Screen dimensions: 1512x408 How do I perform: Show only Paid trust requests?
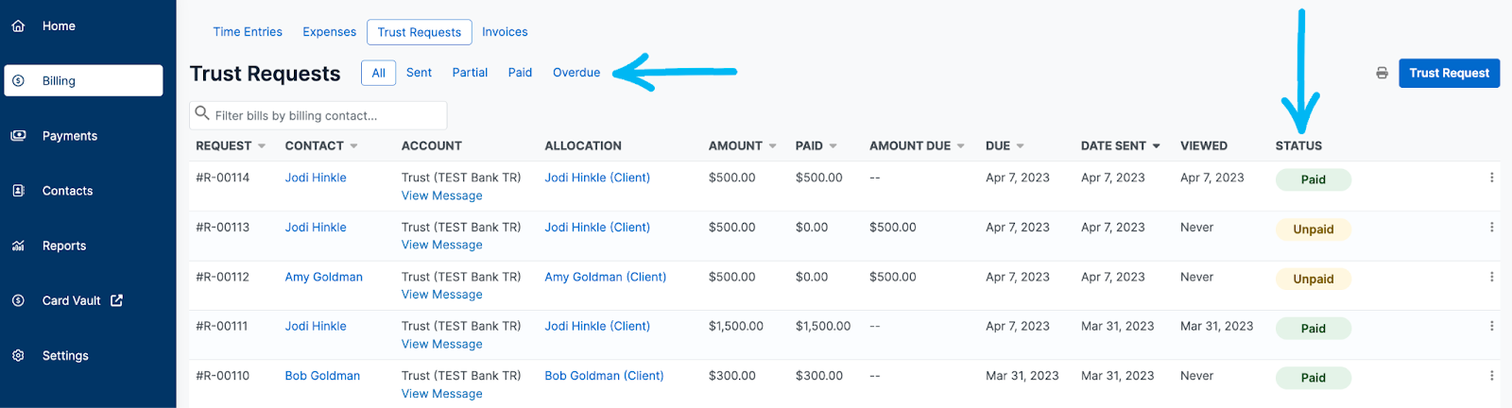(x=520, y=73)
